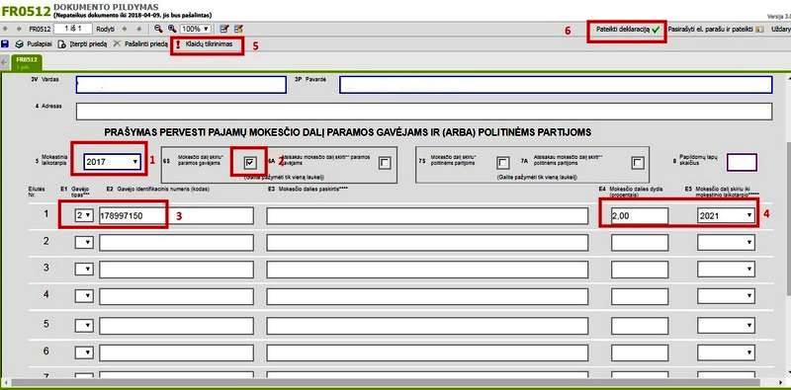The width and height of the screenshot is (791, 390).
Task: Open Mokestinis laikotarpis 2017 dropdown
Action: [113, 162]
